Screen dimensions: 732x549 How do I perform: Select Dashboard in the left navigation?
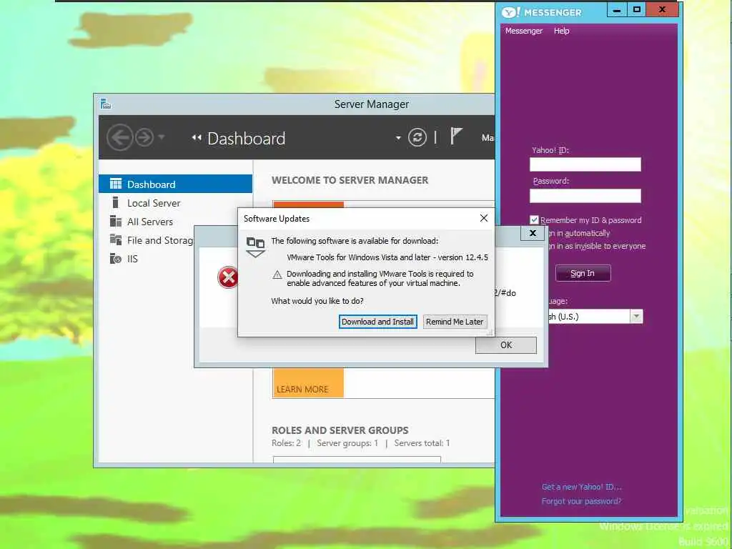pos(176,184)
